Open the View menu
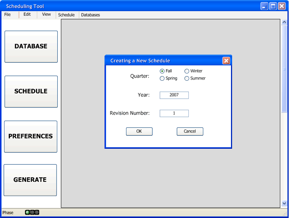This screenshot has width=289, height=218. 46,14
